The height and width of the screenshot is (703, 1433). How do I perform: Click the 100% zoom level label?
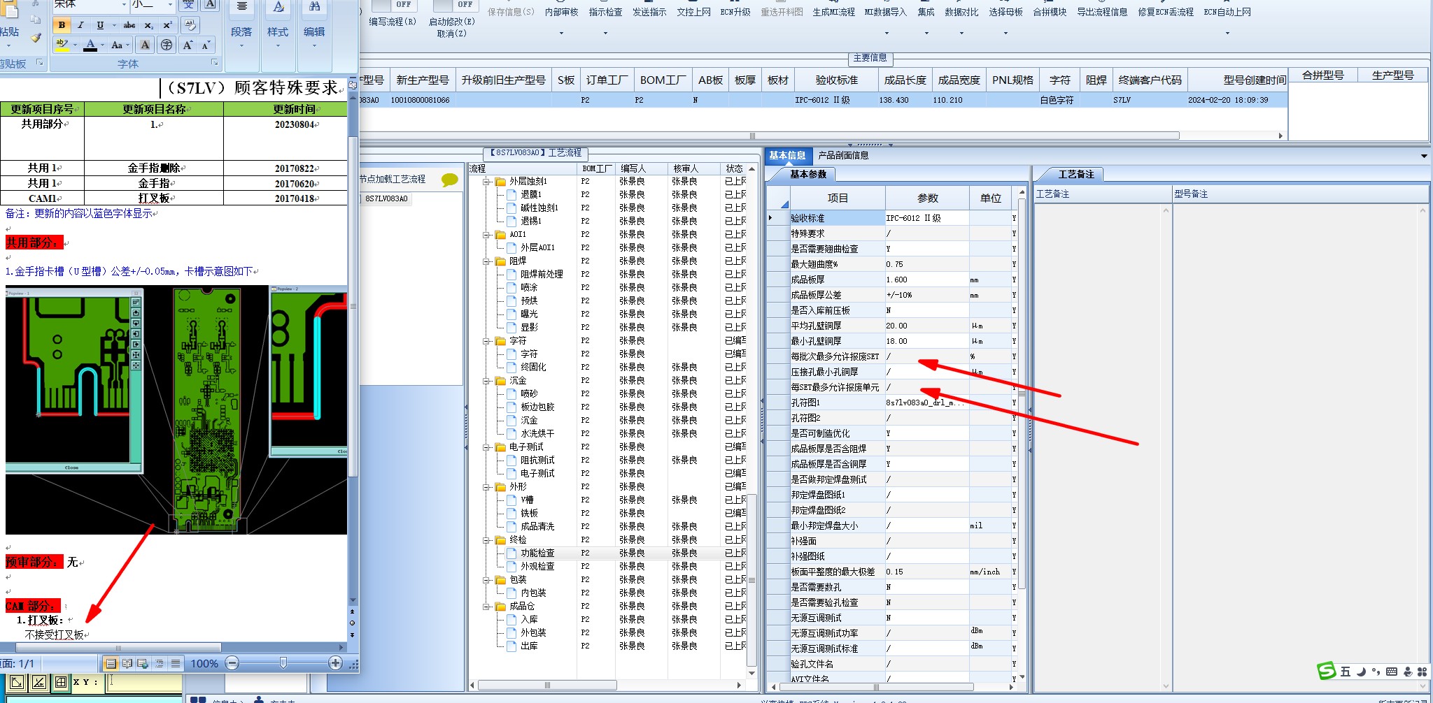[x=204, y=663]
